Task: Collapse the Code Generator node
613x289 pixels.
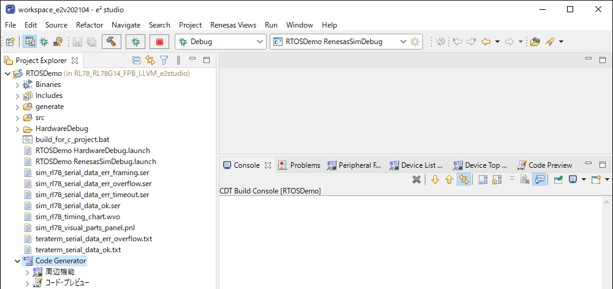Action: 17,260
